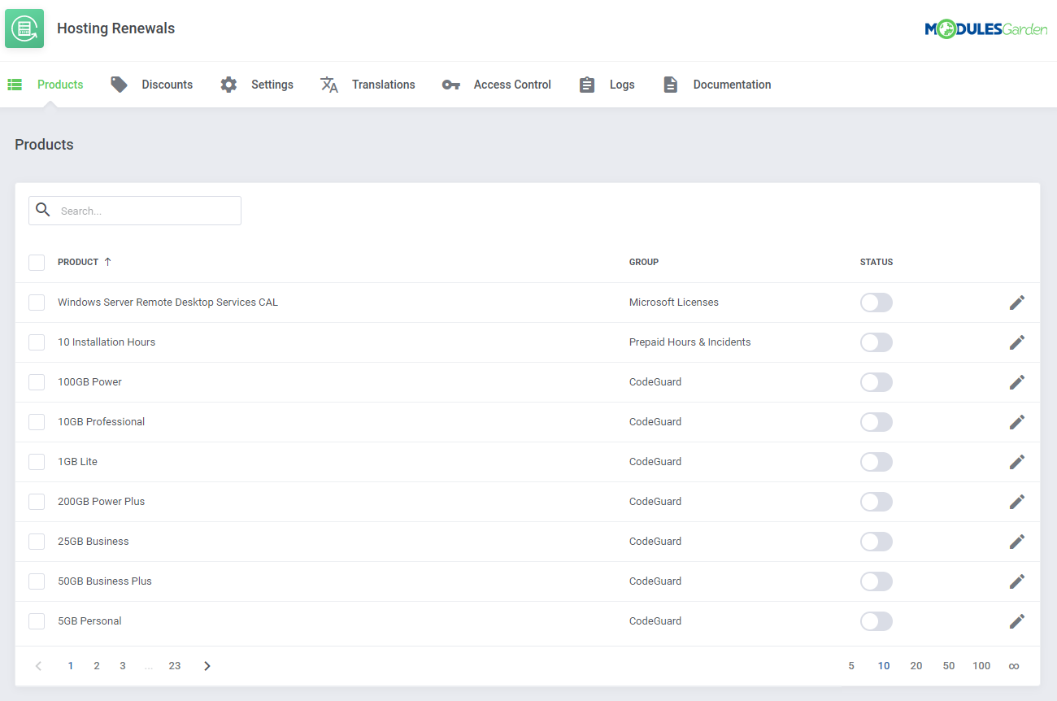Click the STATUS column header

876,262
